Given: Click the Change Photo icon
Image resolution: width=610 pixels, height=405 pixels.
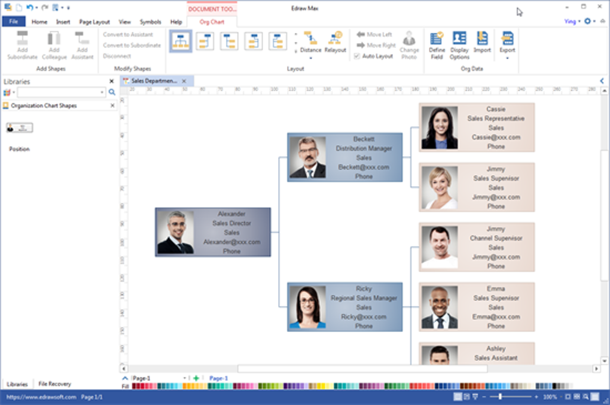Looking at the screenshot, I should (409, 38).
